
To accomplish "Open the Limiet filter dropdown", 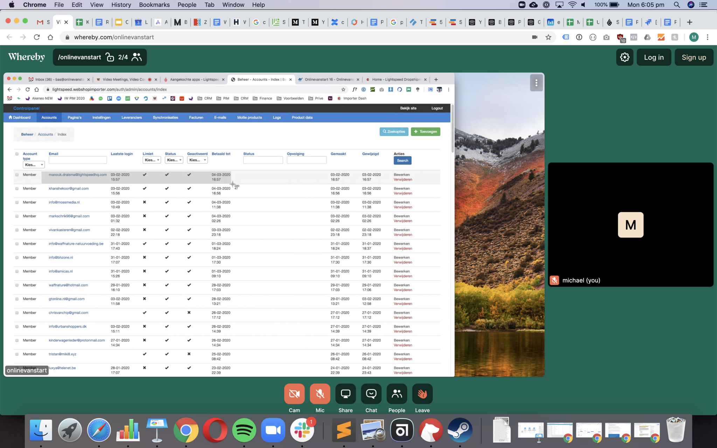I will pos(152,160).
